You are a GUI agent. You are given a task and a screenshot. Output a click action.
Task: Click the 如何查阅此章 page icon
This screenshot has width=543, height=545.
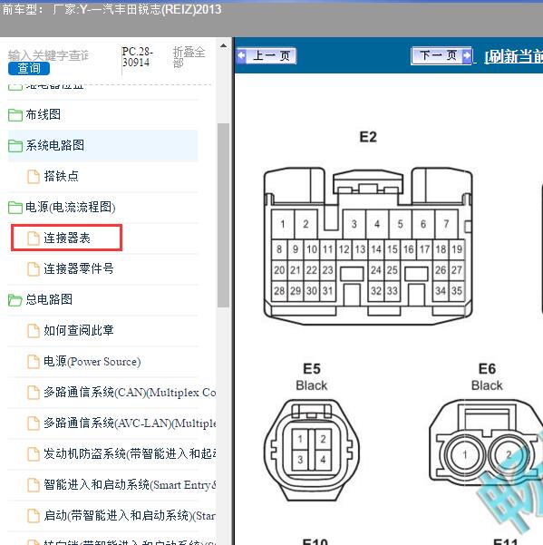[34, 331]
